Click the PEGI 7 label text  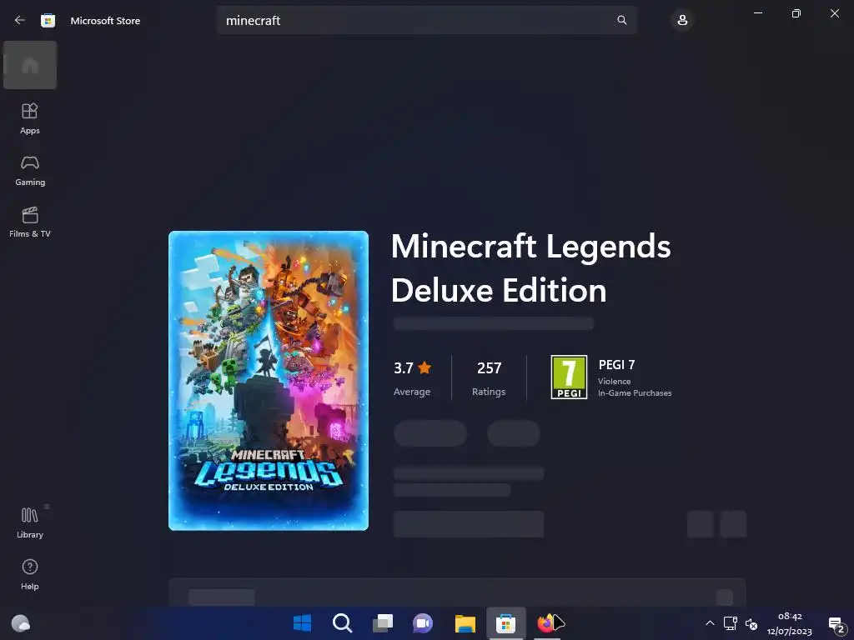click(616, 365)
